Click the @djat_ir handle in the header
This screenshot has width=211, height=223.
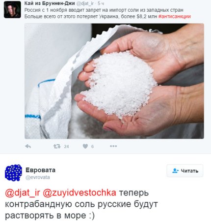coord(85,3)
